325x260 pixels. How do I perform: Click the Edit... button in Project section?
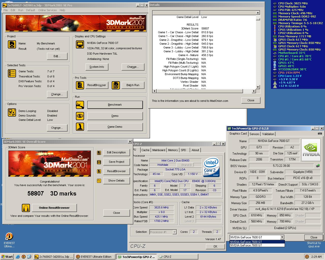point(57,56)
